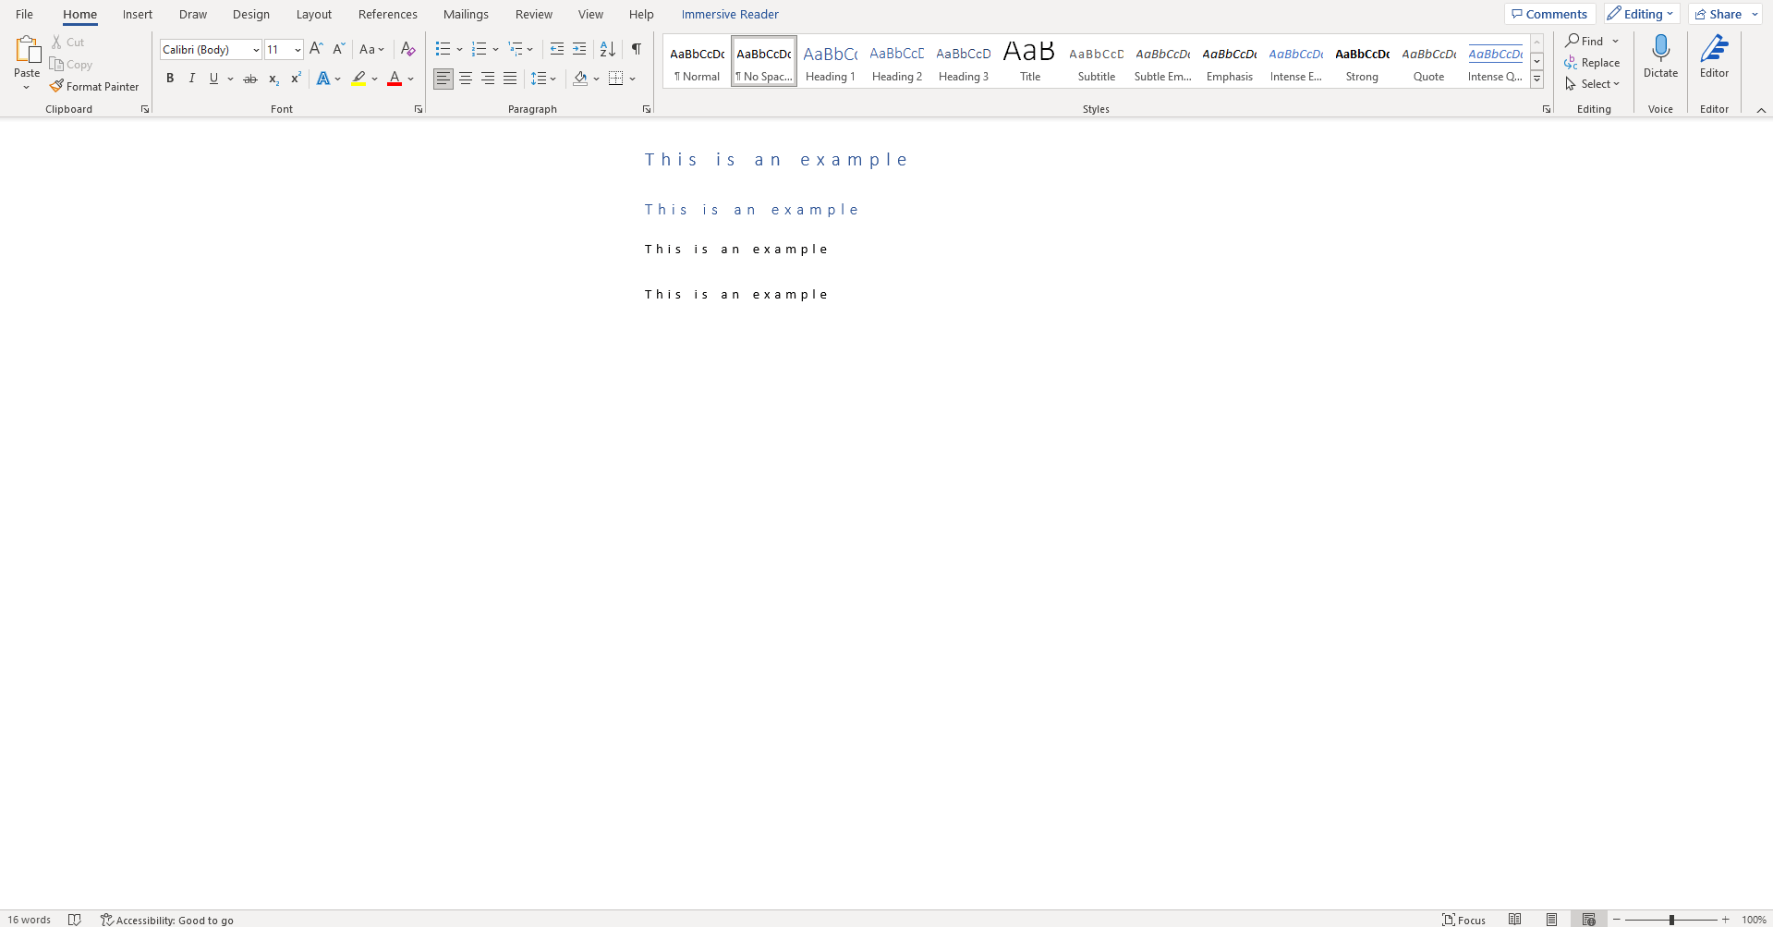Click the Find magnifier icon
The height and width of the screenshot is (927, 1773).
coord(1572,41)
